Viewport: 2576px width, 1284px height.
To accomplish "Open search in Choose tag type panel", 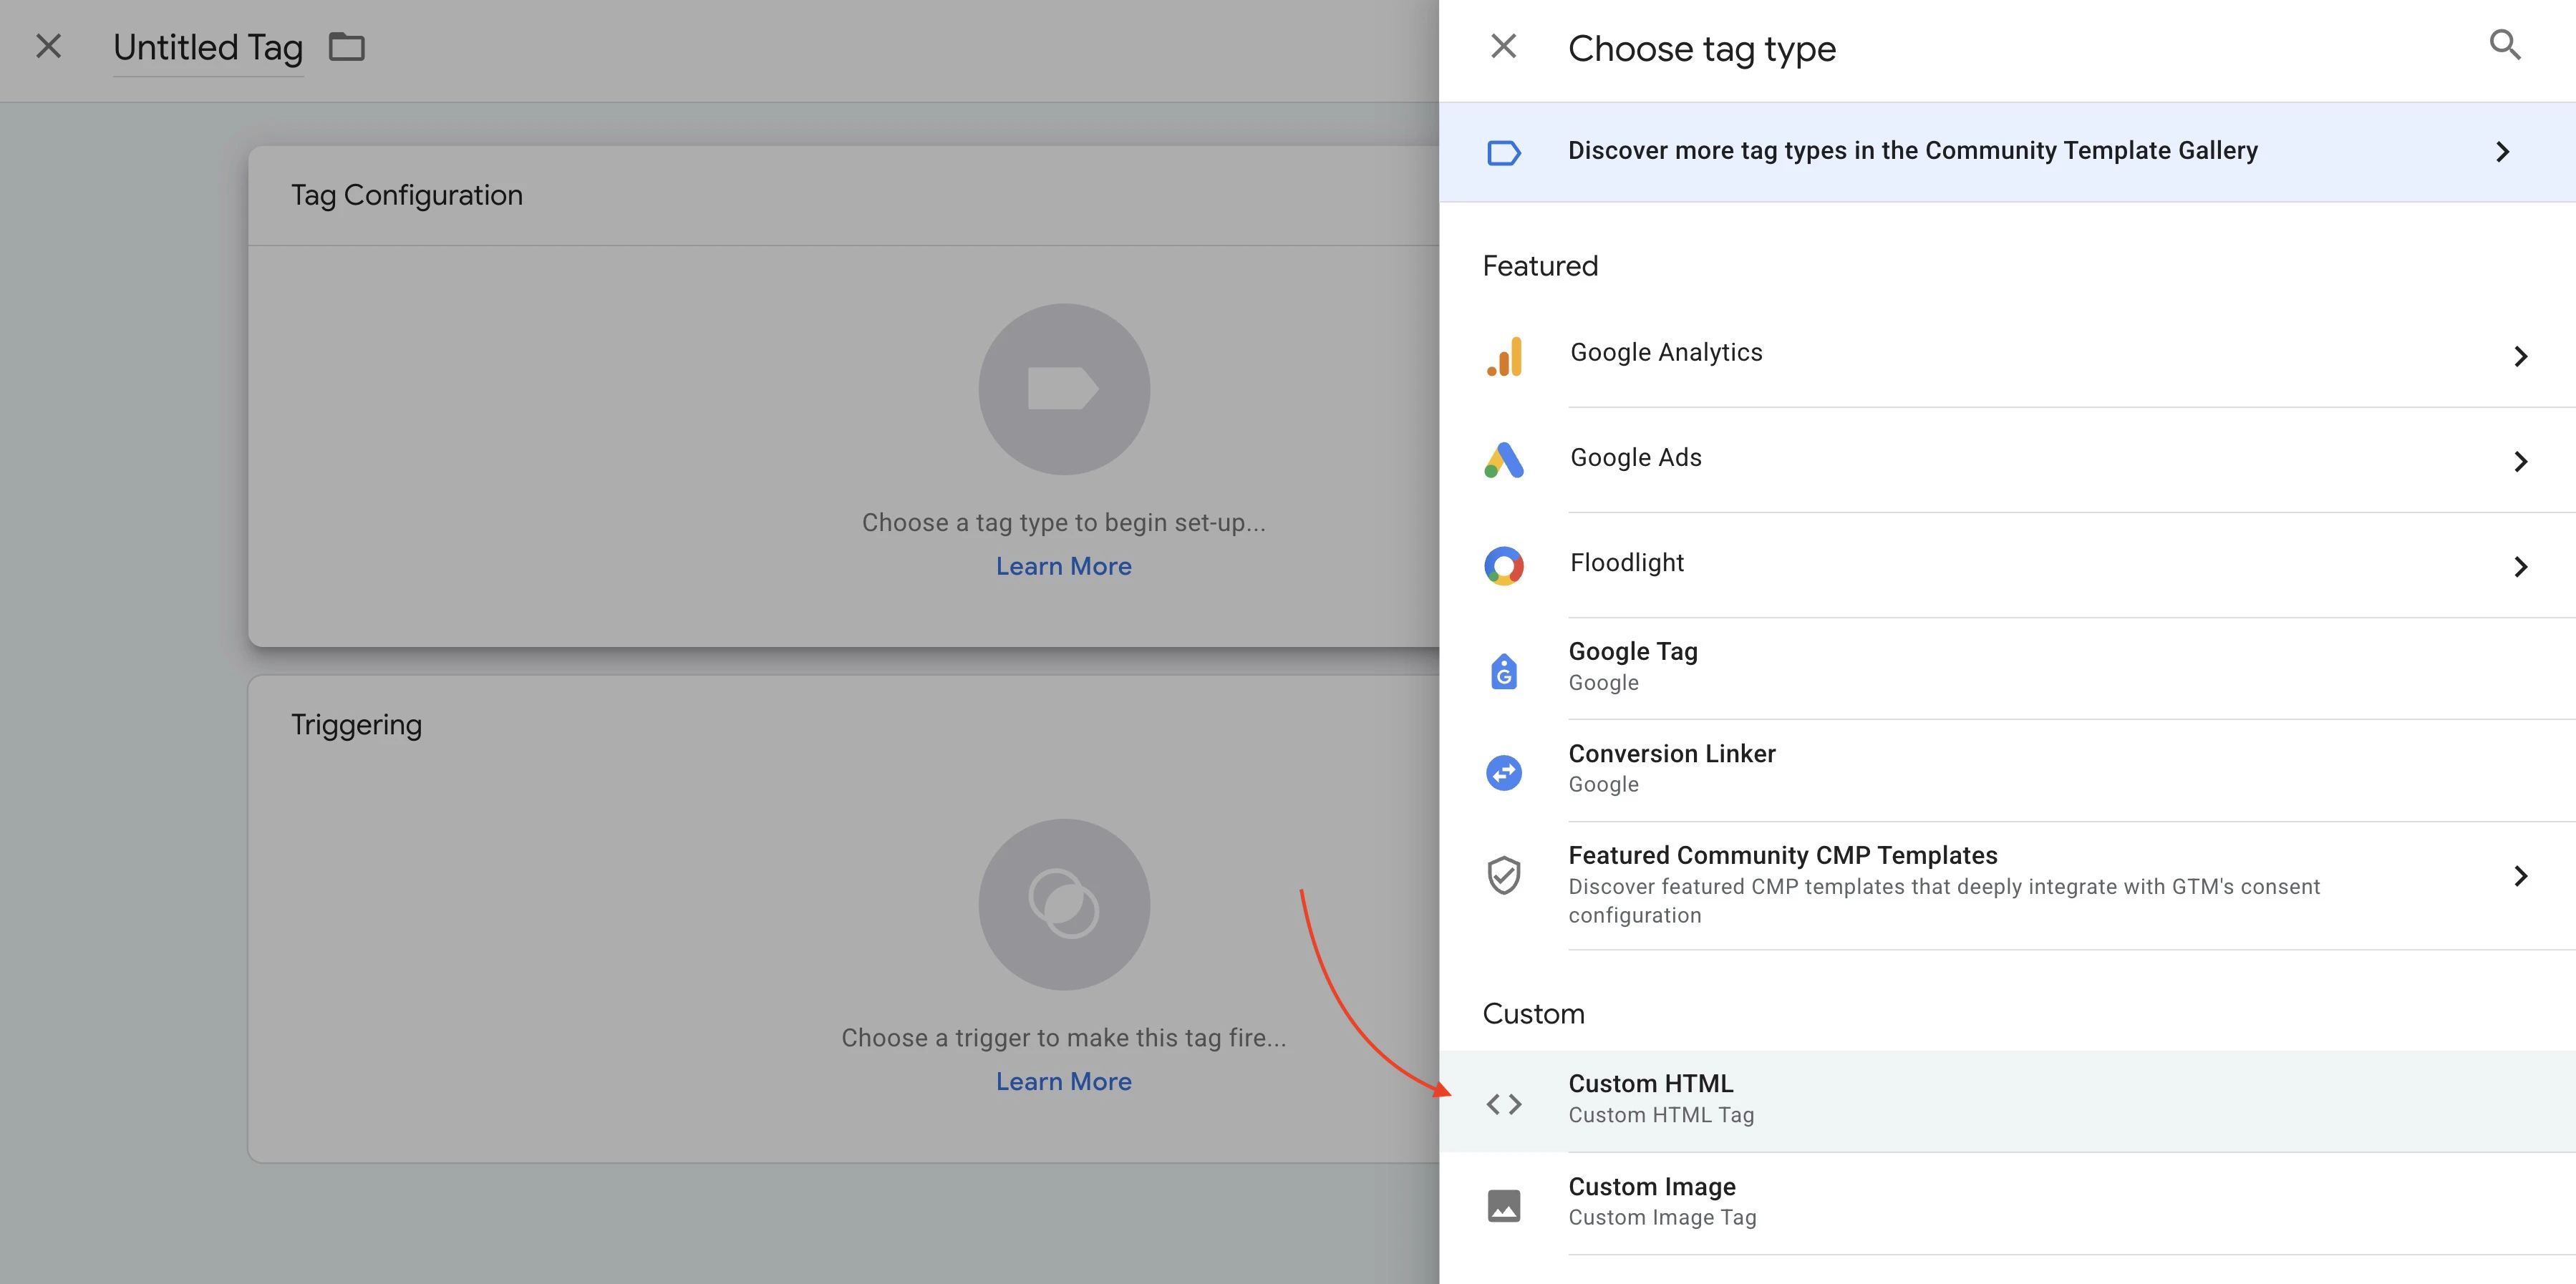I will (x=2504, y=45).
